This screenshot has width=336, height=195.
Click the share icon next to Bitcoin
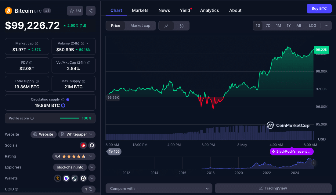click(x=91, y=11)
